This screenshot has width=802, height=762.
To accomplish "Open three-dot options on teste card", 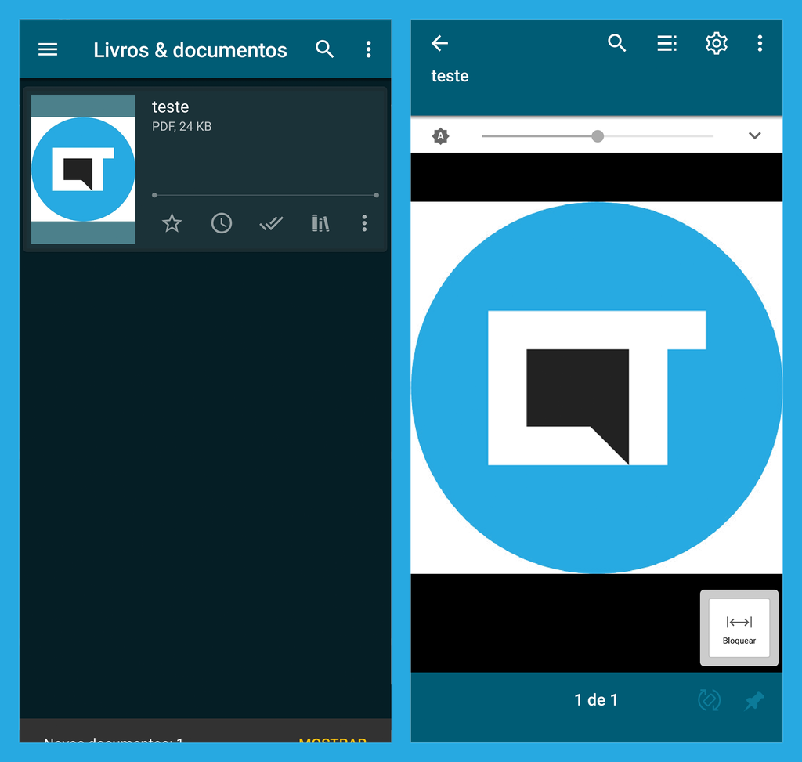I will (x=364, y=223).
